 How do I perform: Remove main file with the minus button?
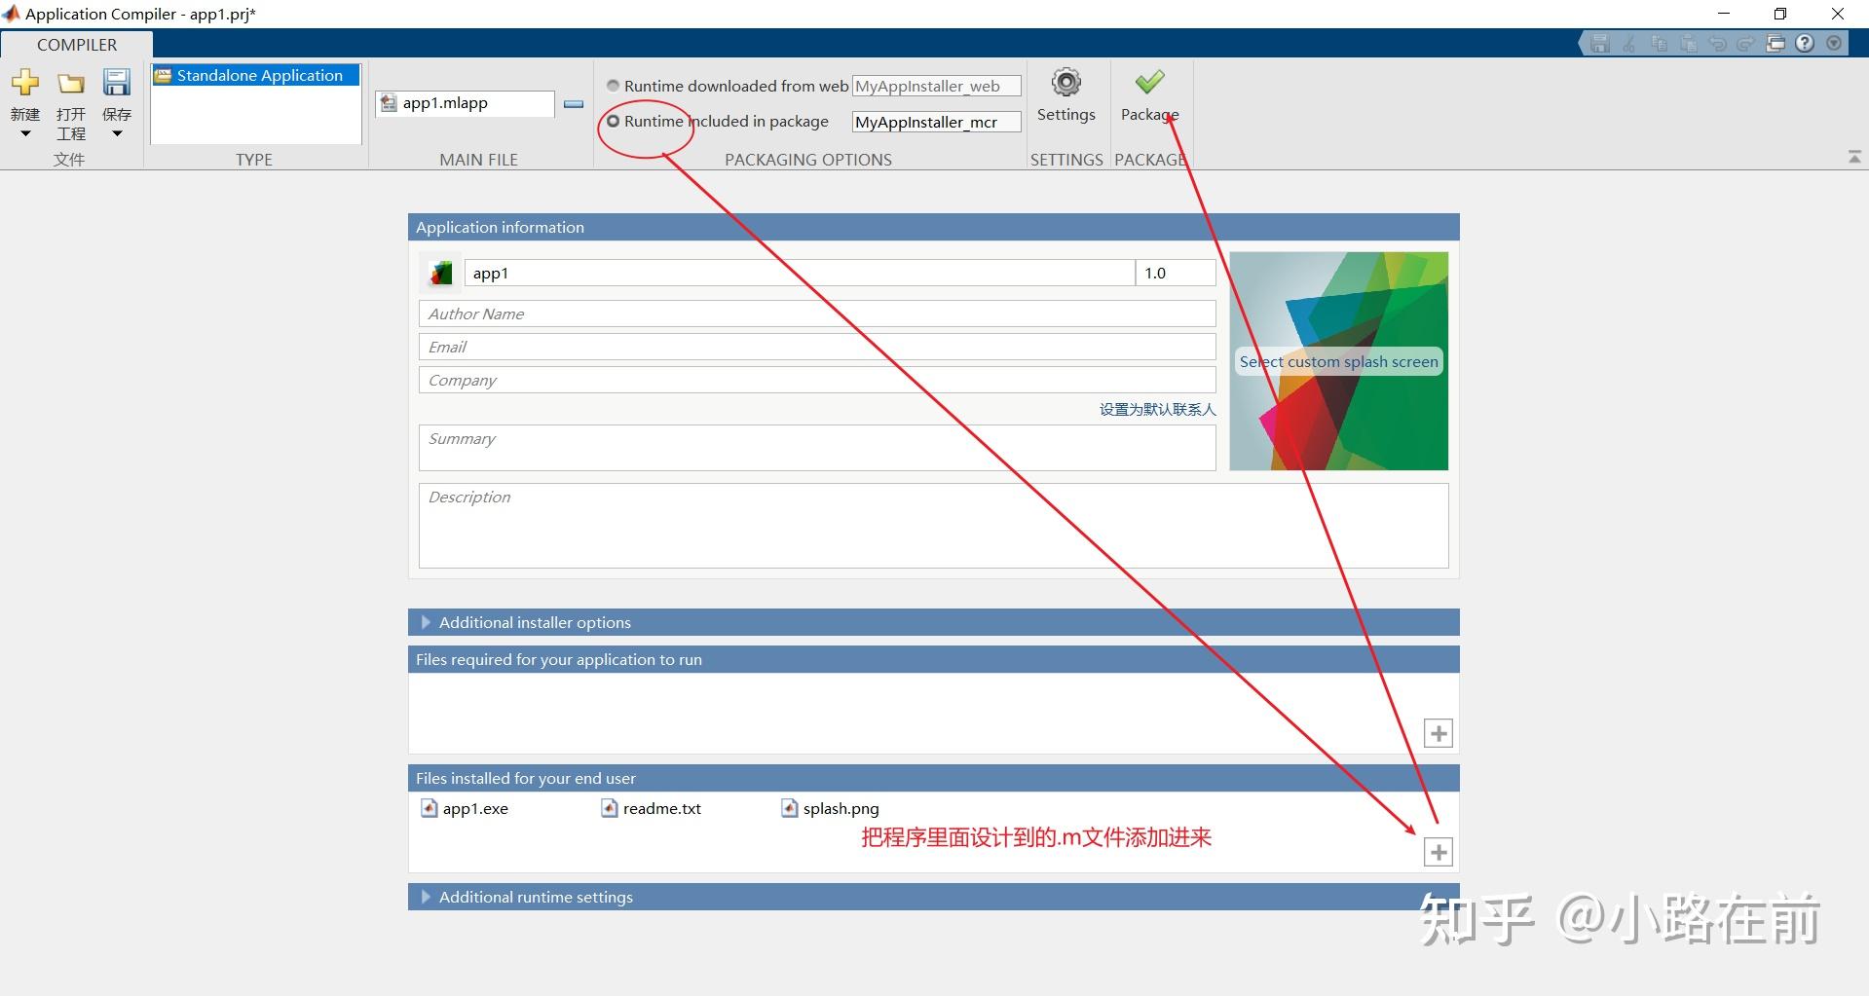point(574,103)
